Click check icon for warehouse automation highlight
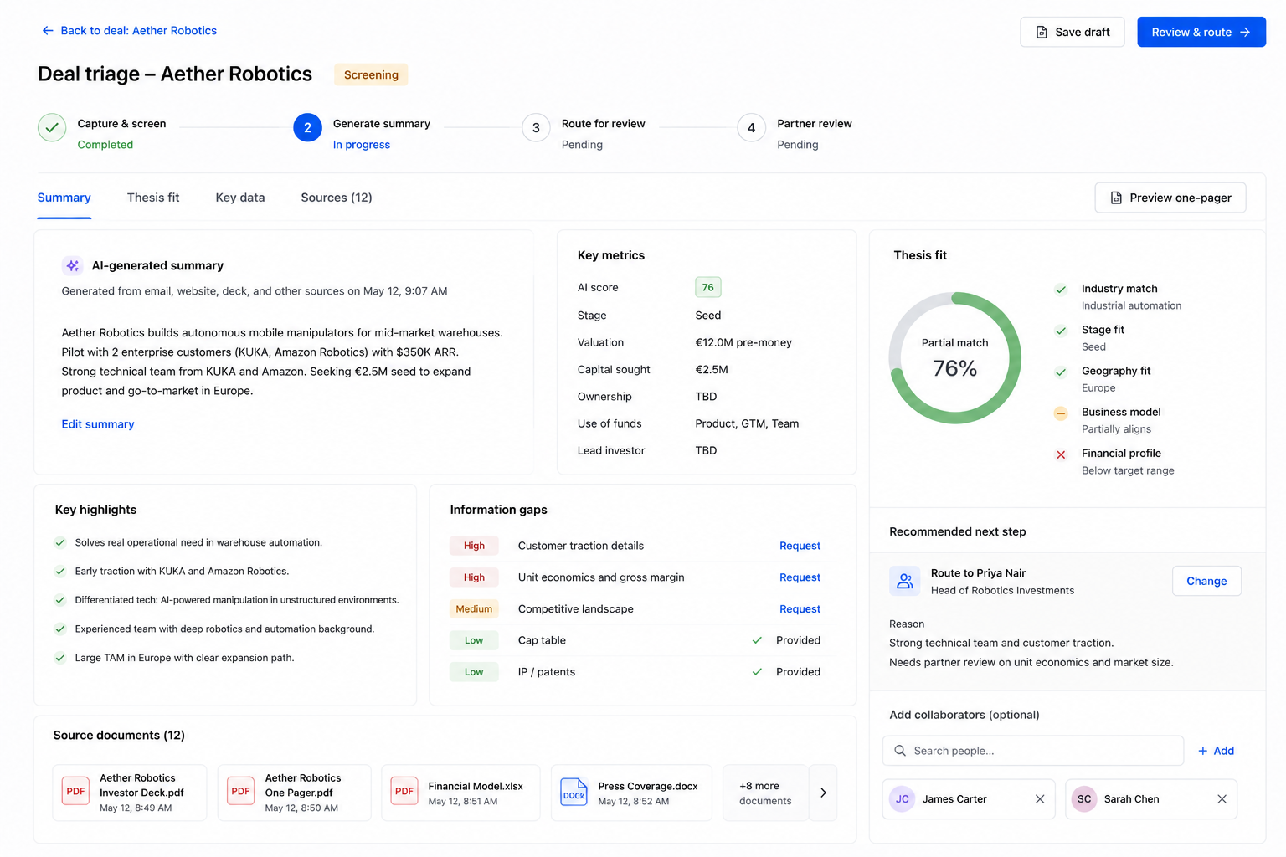 pos(60,542)
